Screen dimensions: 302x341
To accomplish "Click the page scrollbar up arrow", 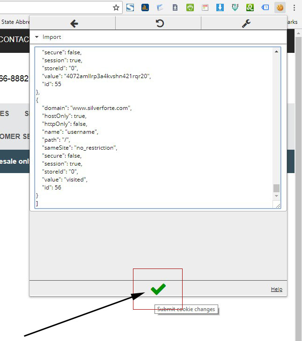I will [x=298, y=33].
